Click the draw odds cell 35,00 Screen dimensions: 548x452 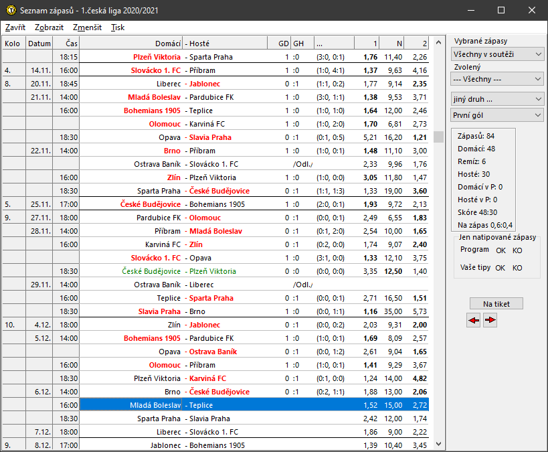tap(393, 311)
